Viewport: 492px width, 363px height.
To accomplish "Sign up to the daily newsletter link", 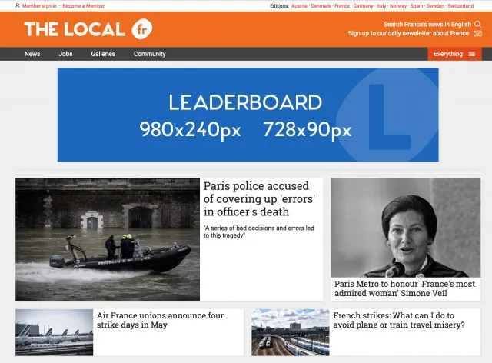I will (408, 33).
